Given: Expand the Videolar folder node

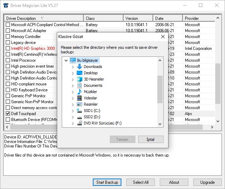Looking at the screenshot, I should click(x=73, y=98).
